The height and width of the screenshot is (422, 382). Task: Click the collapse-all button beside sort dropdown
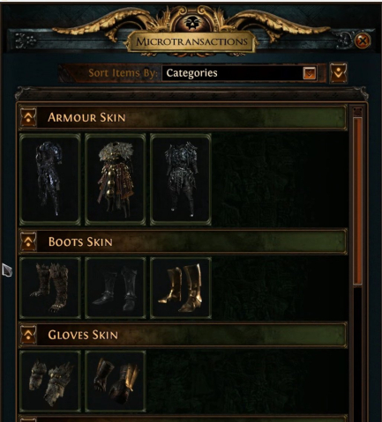338,72
